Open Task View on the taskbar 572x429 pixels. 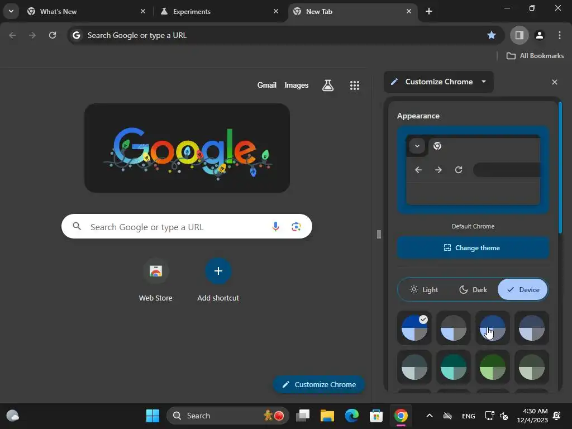(302, 416)
